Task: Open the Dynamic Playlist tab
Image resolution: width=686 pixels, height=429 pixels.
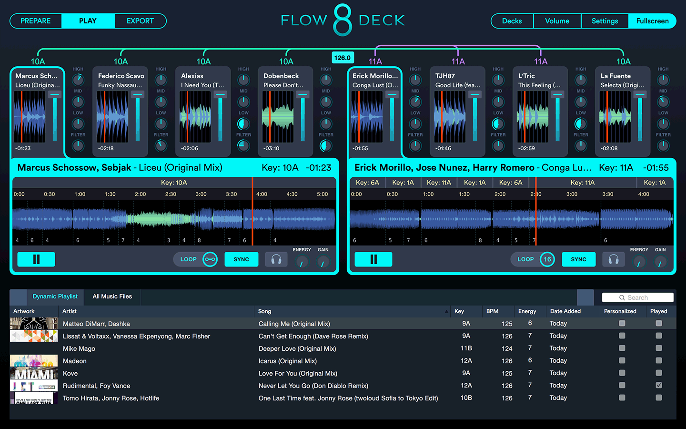Action: [55, 296]
